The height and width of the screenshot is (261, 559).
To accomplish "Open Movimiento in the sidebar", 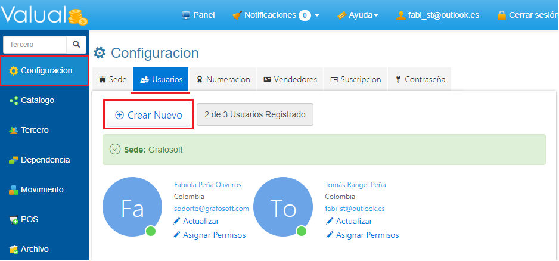I will [x=41, y=189].
